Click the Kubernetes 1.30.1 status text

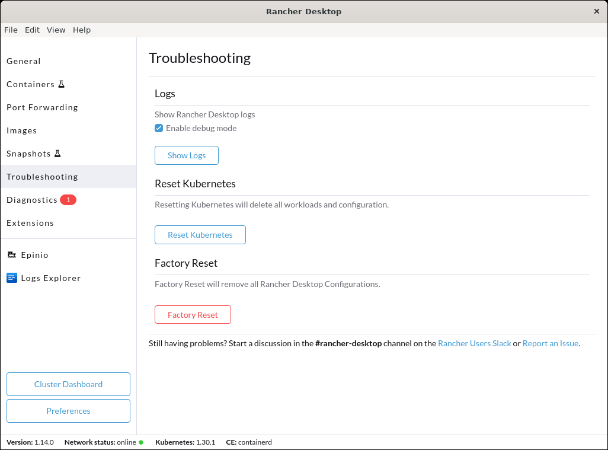click(185, 442)
